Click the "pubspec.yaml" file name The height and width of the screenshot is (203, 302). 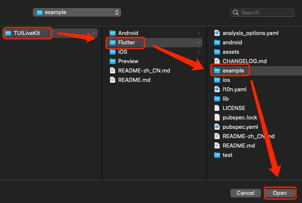pos(241,127)
